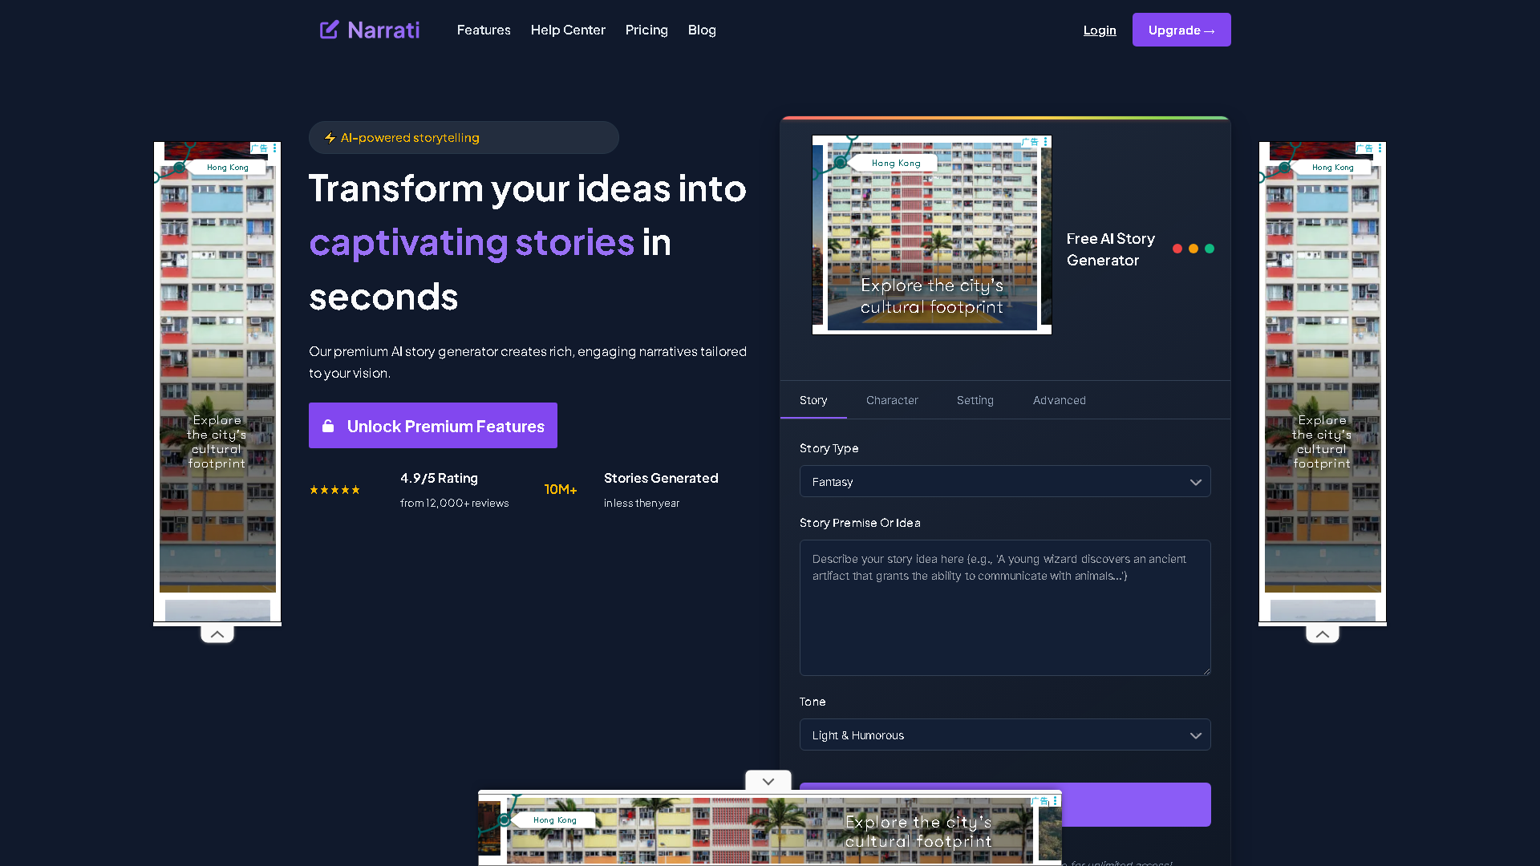The image size is (1540, 866).
Task: Open the three-dot menu on the right sidebar ad
Action: point(1380,148)
